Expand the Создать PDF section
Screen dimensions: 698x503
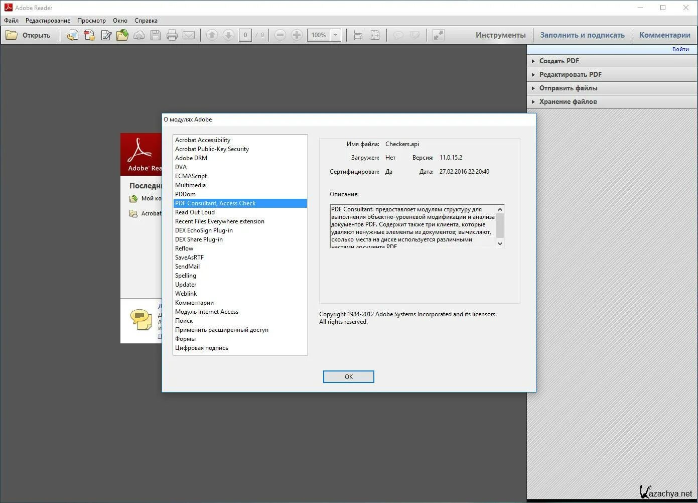tap(612, 61)
